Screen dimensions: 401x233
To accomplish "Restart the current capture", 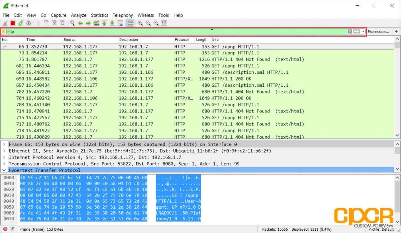I will pos(21,23).
